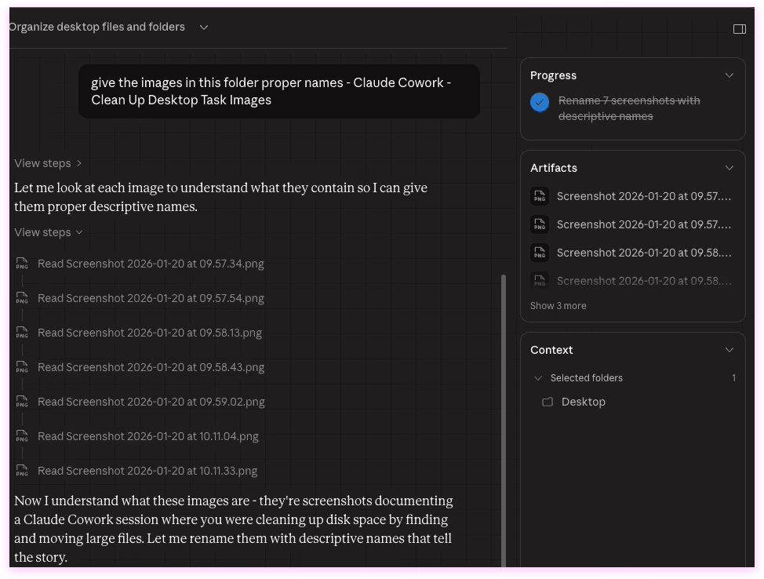Click PNG file icon for Read Screenshot 09.57.34
Viewport: 764px width, 579px height.
tap(22, 264)
